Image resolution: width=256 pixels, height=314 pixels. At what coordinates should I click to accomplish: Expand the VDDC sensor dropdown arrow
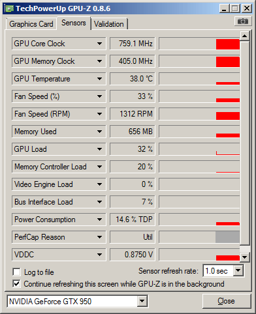click(99, 255)
